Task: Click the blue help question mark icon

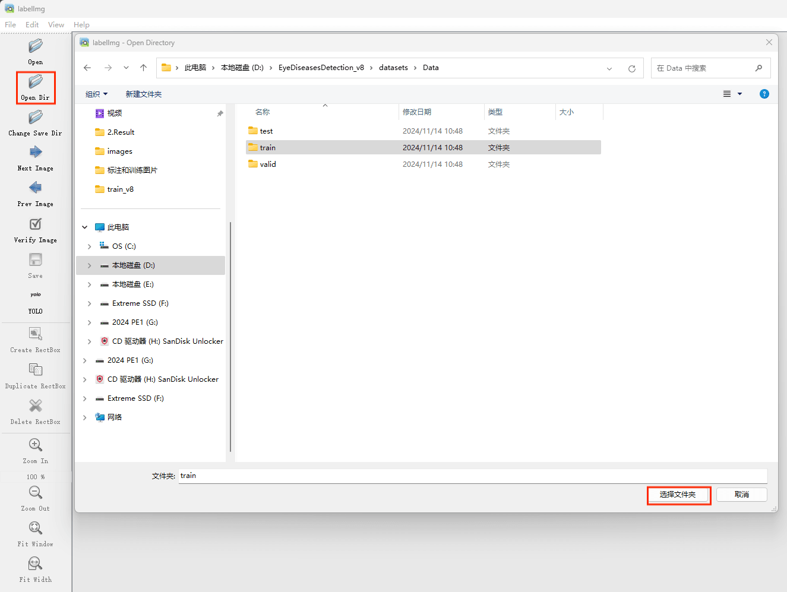Action: [764, 94]
